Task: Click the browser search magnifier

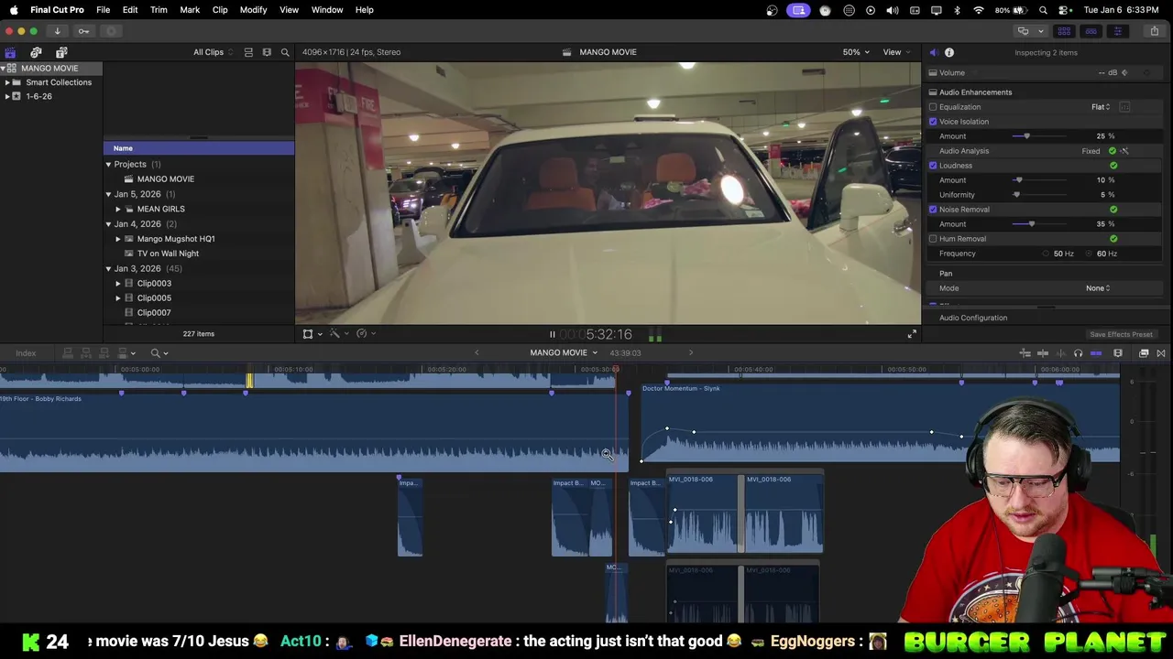Action: click(285, 52)
